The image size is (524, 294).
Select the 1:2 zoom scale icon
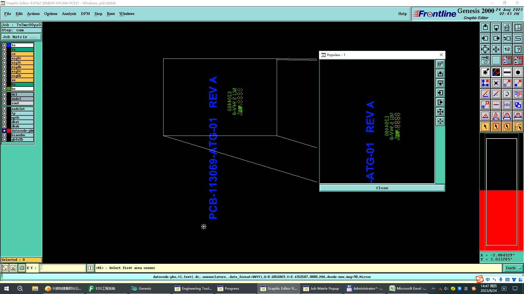(507, 49)
